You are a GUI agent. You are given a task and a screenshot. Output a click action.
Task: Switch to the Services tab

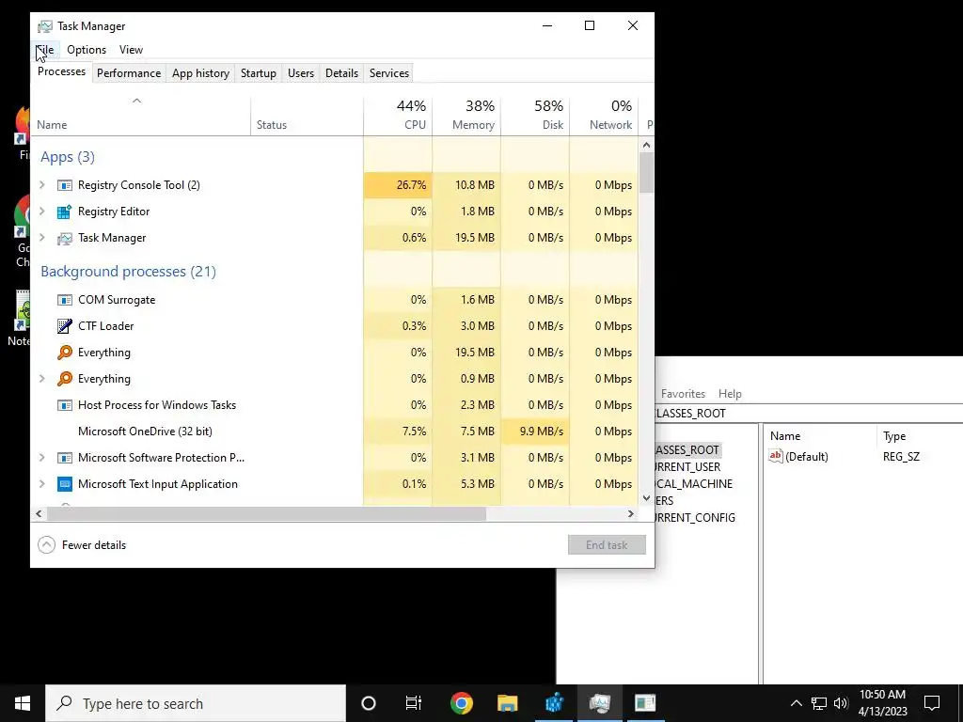pos(389,73)
